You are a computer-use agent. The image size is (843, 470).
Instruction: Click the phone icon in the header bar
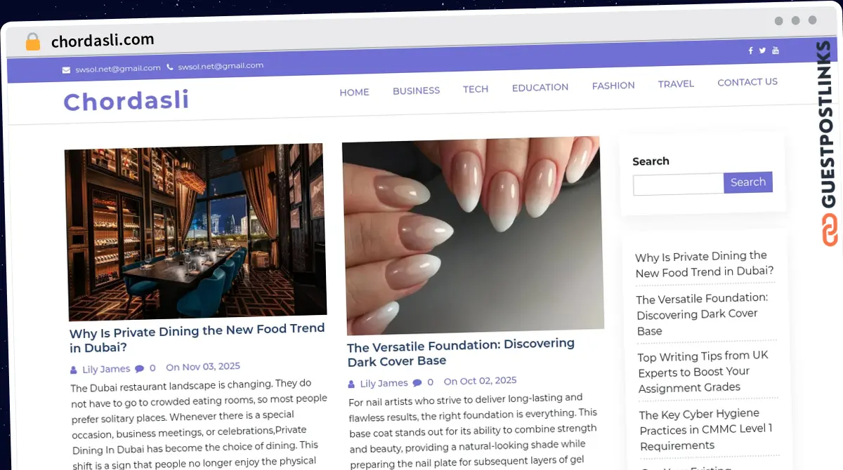(x=169, y=67)
